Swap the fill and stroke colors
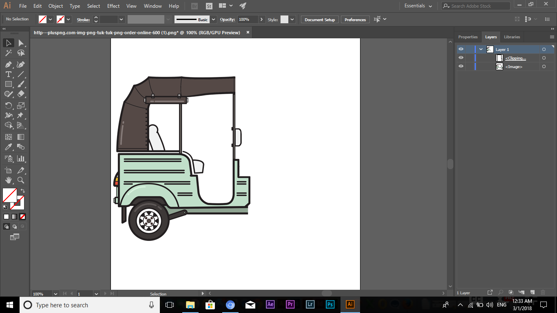This screenshot has width=557, height=313. (x=23, y=190)
